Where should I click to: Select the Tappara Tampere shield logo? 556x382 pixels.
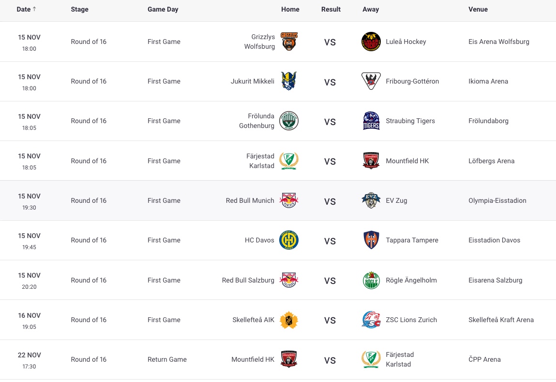click(x=371, y=240)
